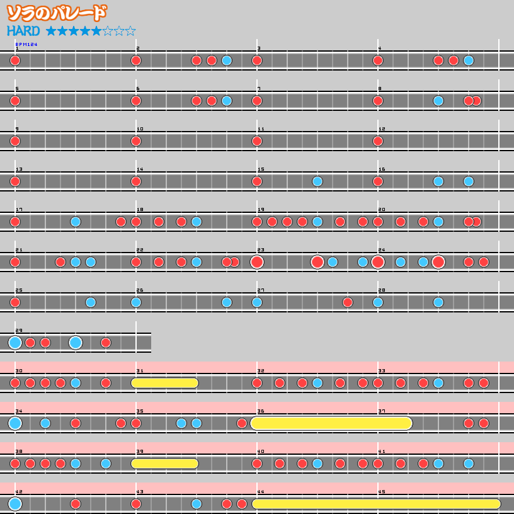Click the long drumroll spanning measures 44-45

point(378,504)
